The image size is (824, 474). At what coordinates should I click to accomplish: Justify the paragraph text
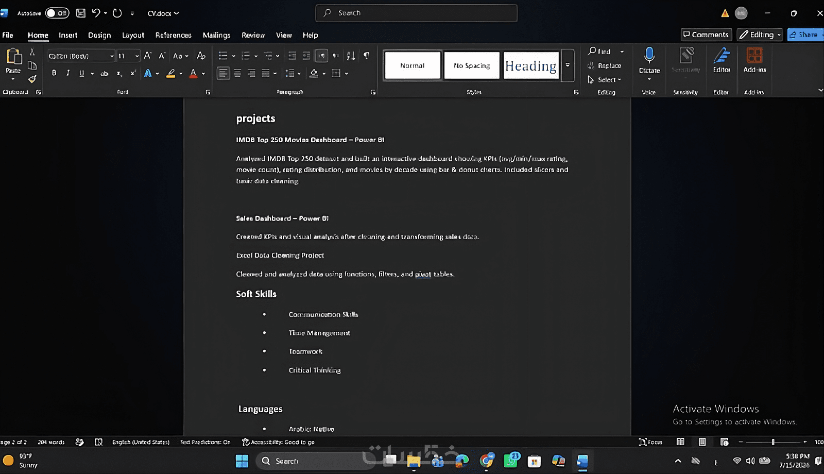pyautogui.click(x=266, y=74)
